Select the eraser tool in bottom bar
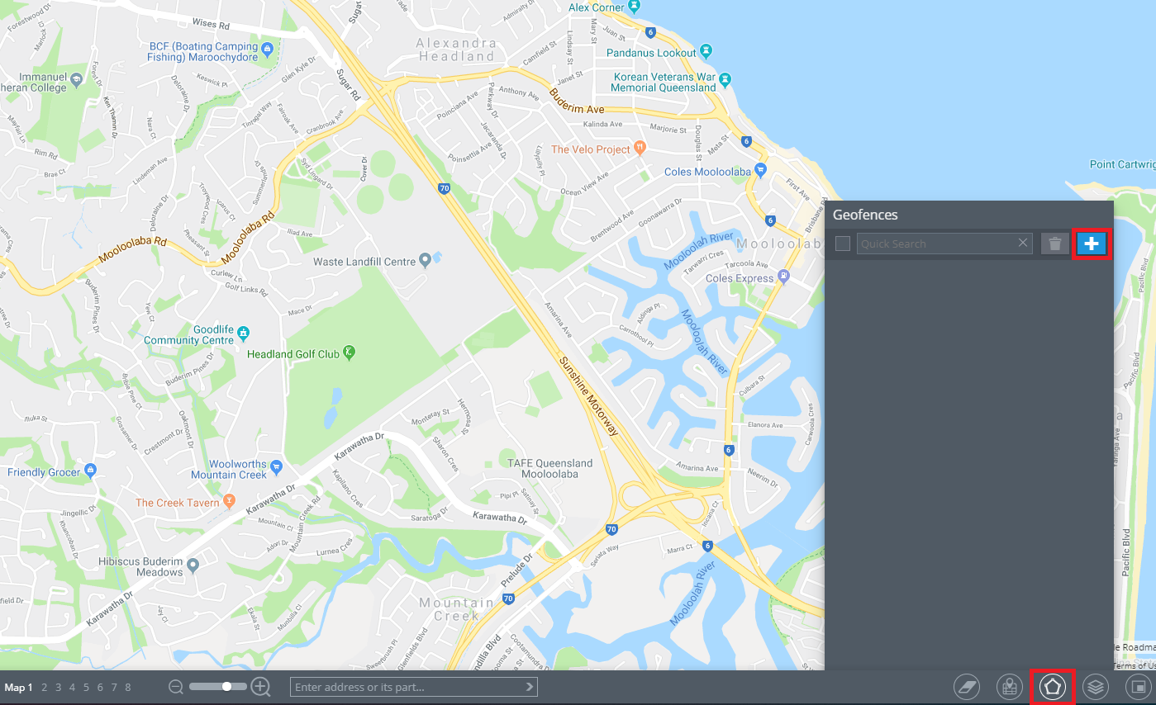 (x=966, y=686)
